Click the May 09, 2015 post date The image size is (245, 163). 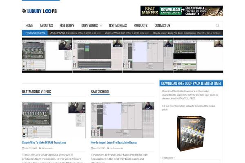coord(31,148)
